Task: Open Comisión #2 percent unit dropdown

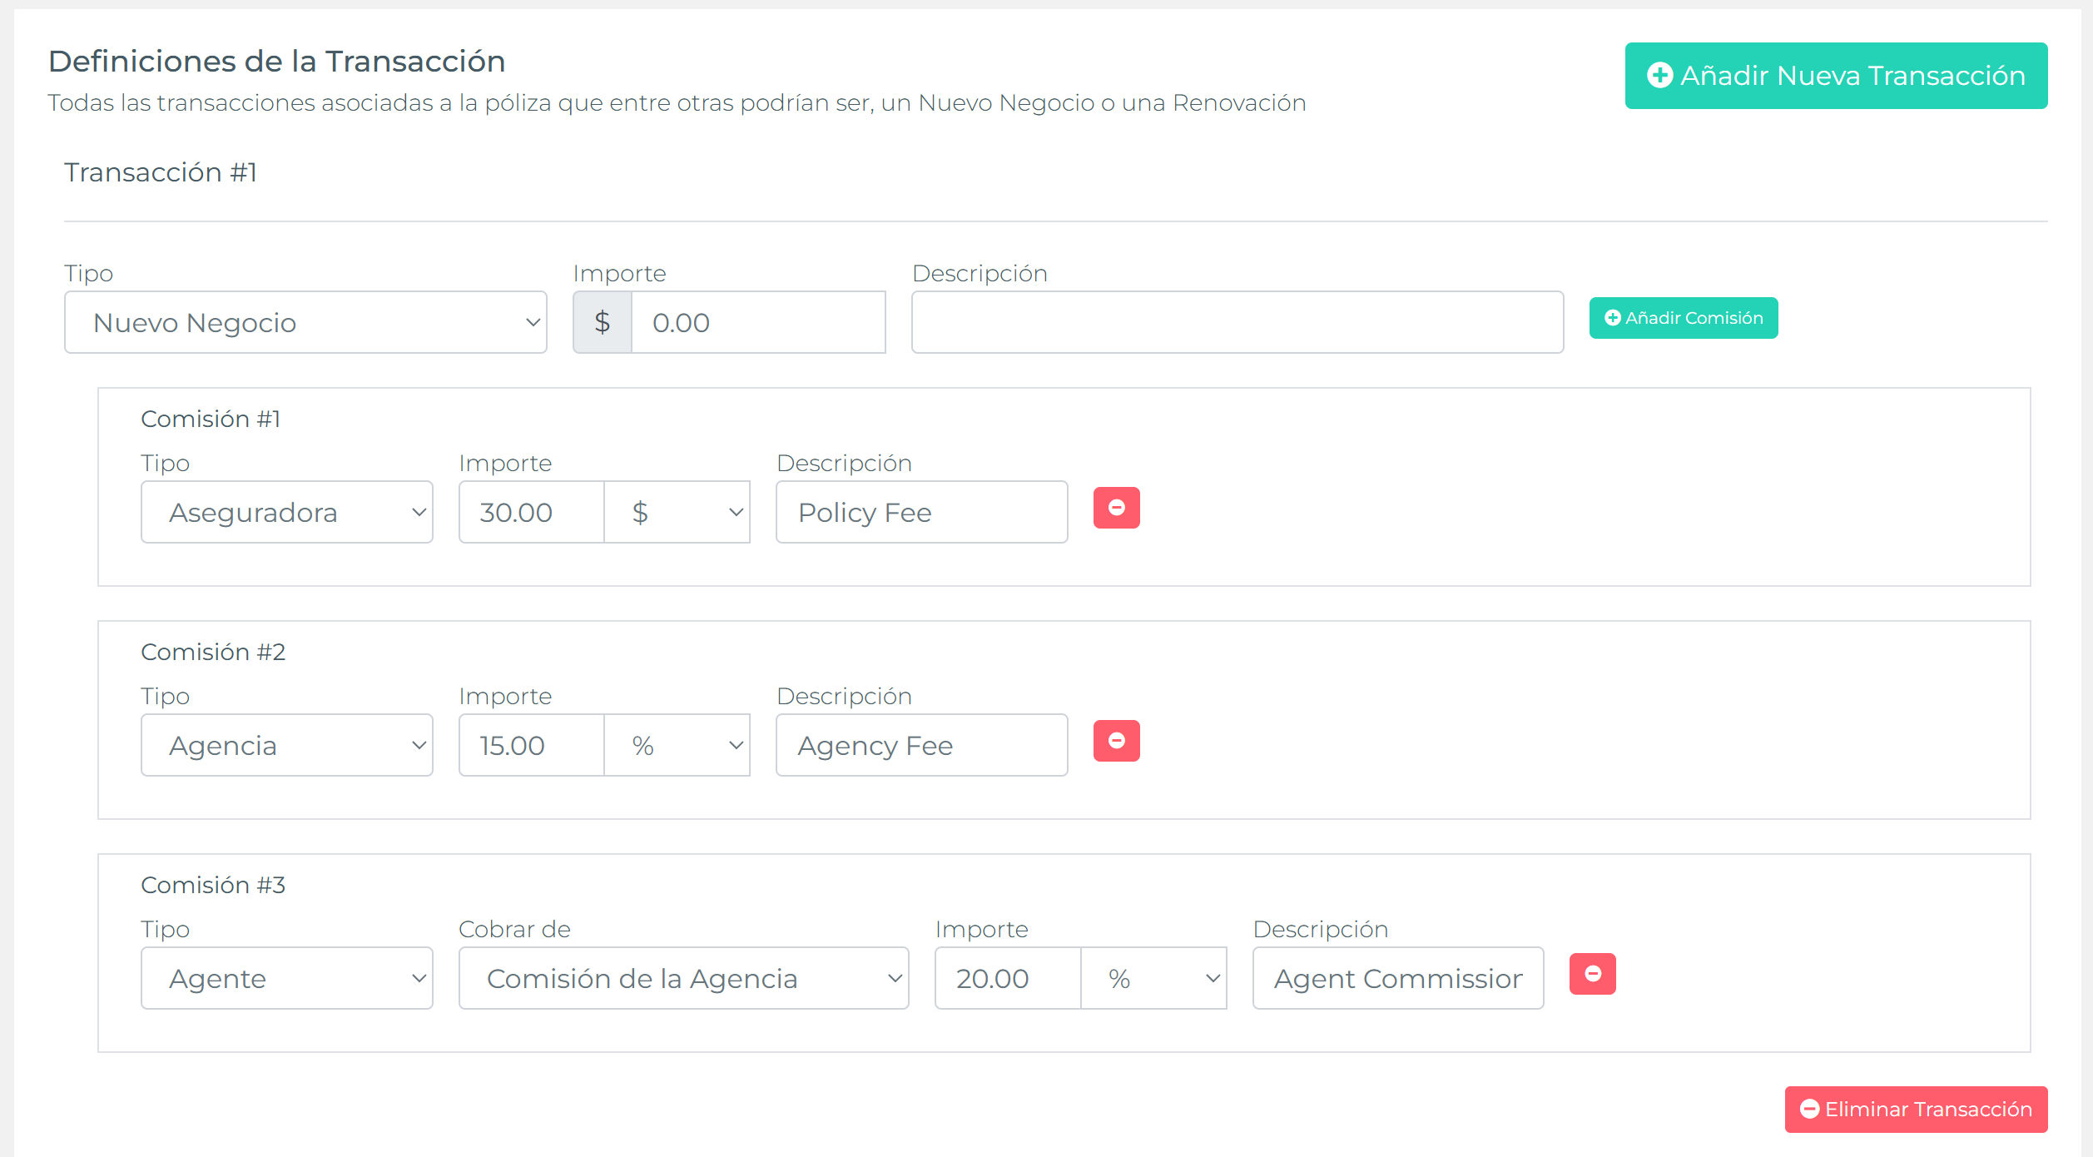Action: (677, 746)
